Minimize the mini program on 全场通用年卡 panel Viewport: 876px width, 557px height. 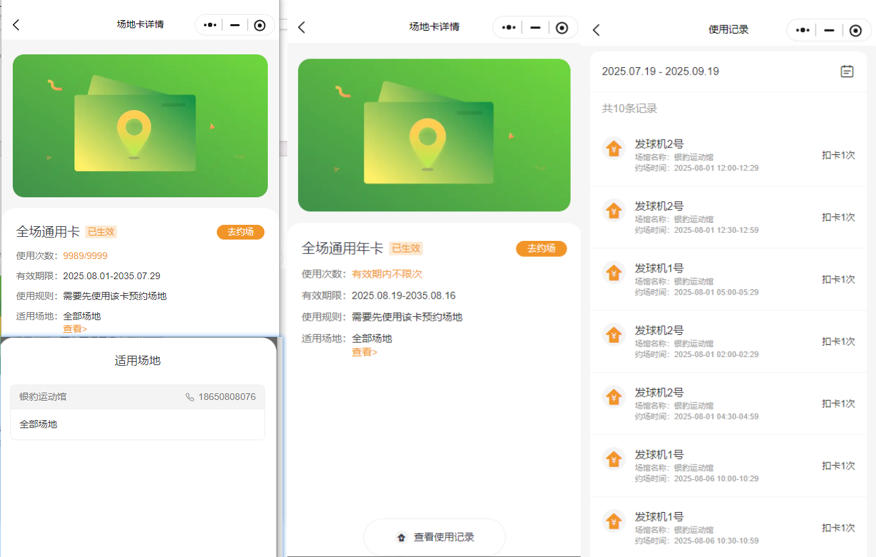point(535,28)
